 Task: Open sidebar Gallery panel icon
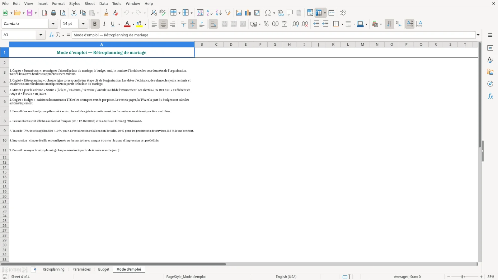[490, 72]
